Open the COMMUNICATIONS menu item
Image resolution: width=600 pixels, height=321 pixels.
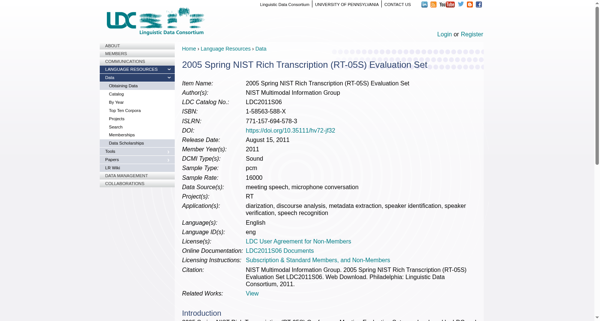point(137,61)
